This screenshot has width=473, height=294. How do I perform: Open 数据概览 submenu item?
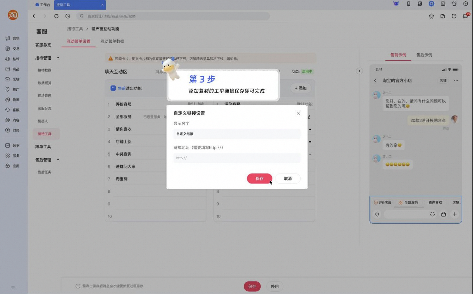[45, 83]
